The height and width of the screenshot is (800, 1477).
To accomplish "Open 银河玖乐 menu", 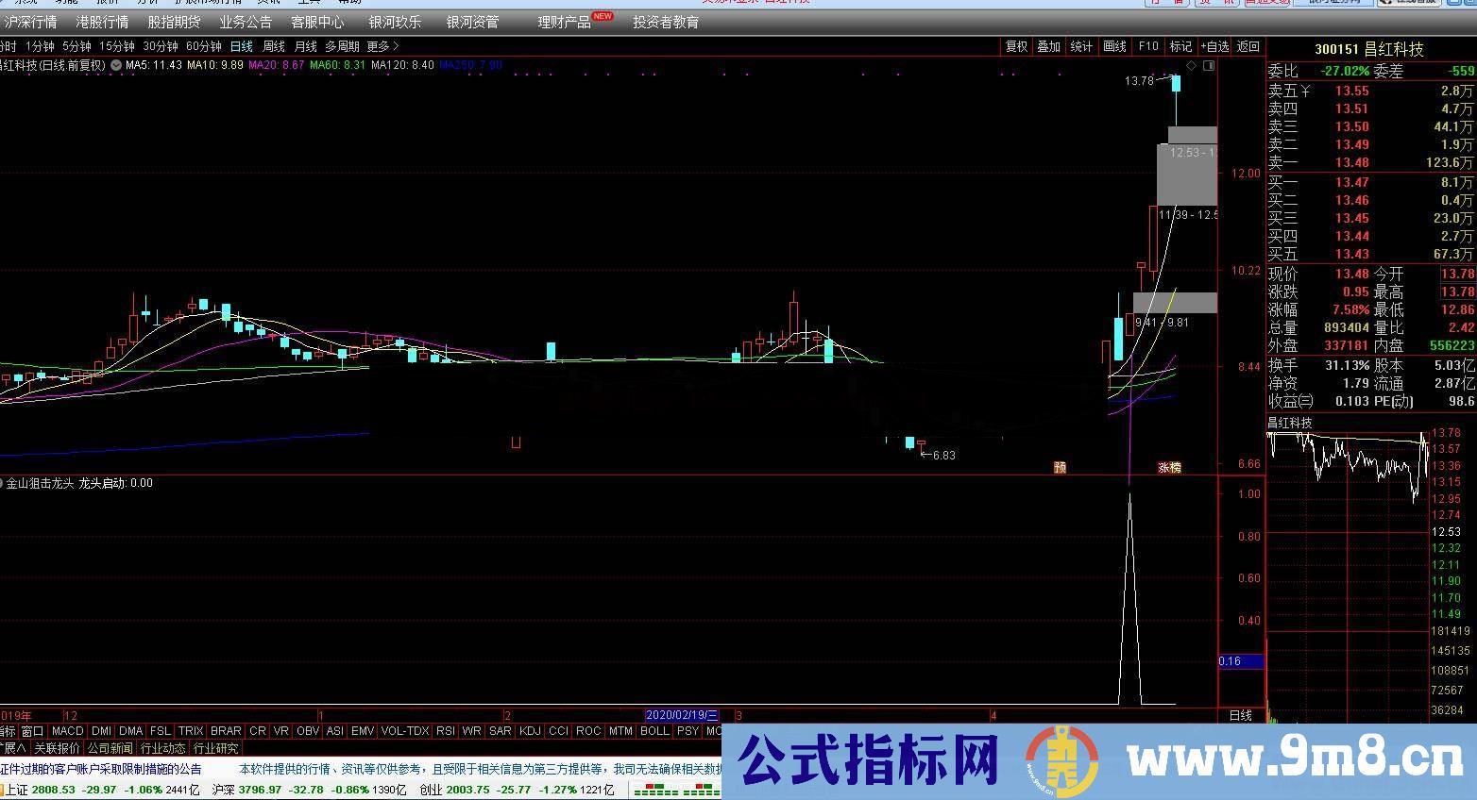I will [x=395, y=22].
